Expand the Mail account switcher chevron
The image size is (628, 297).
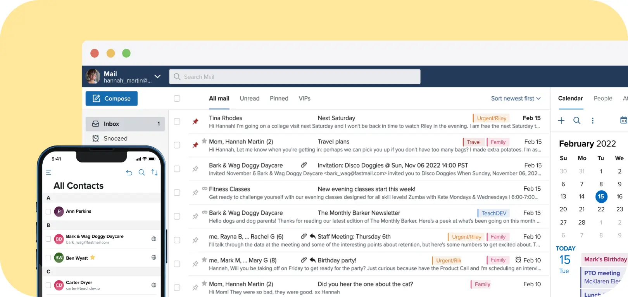[157, 77]
